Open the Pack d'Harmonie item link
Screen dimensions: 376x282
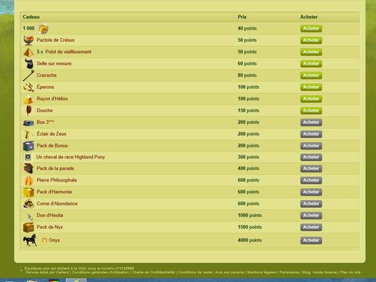[51, 192]
